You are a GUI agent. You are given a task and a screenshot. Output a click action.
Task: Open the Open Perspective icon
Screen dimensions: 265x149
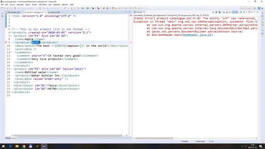[x=255, y=8]
